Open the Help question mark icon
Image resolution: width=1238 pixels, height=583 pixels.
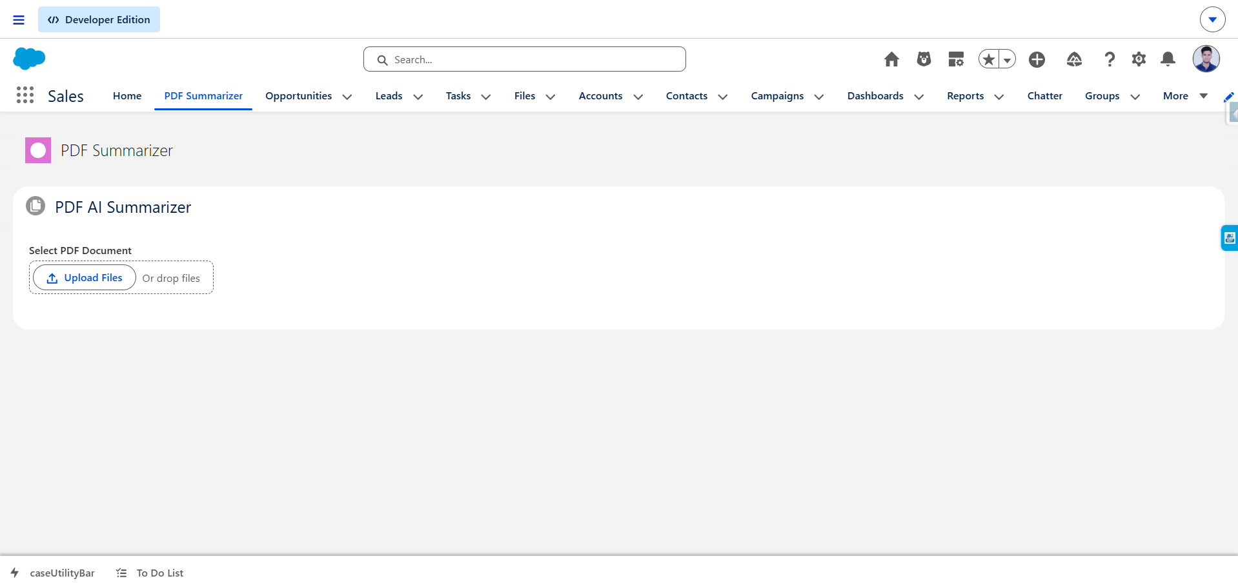[x=1110, y=59]
